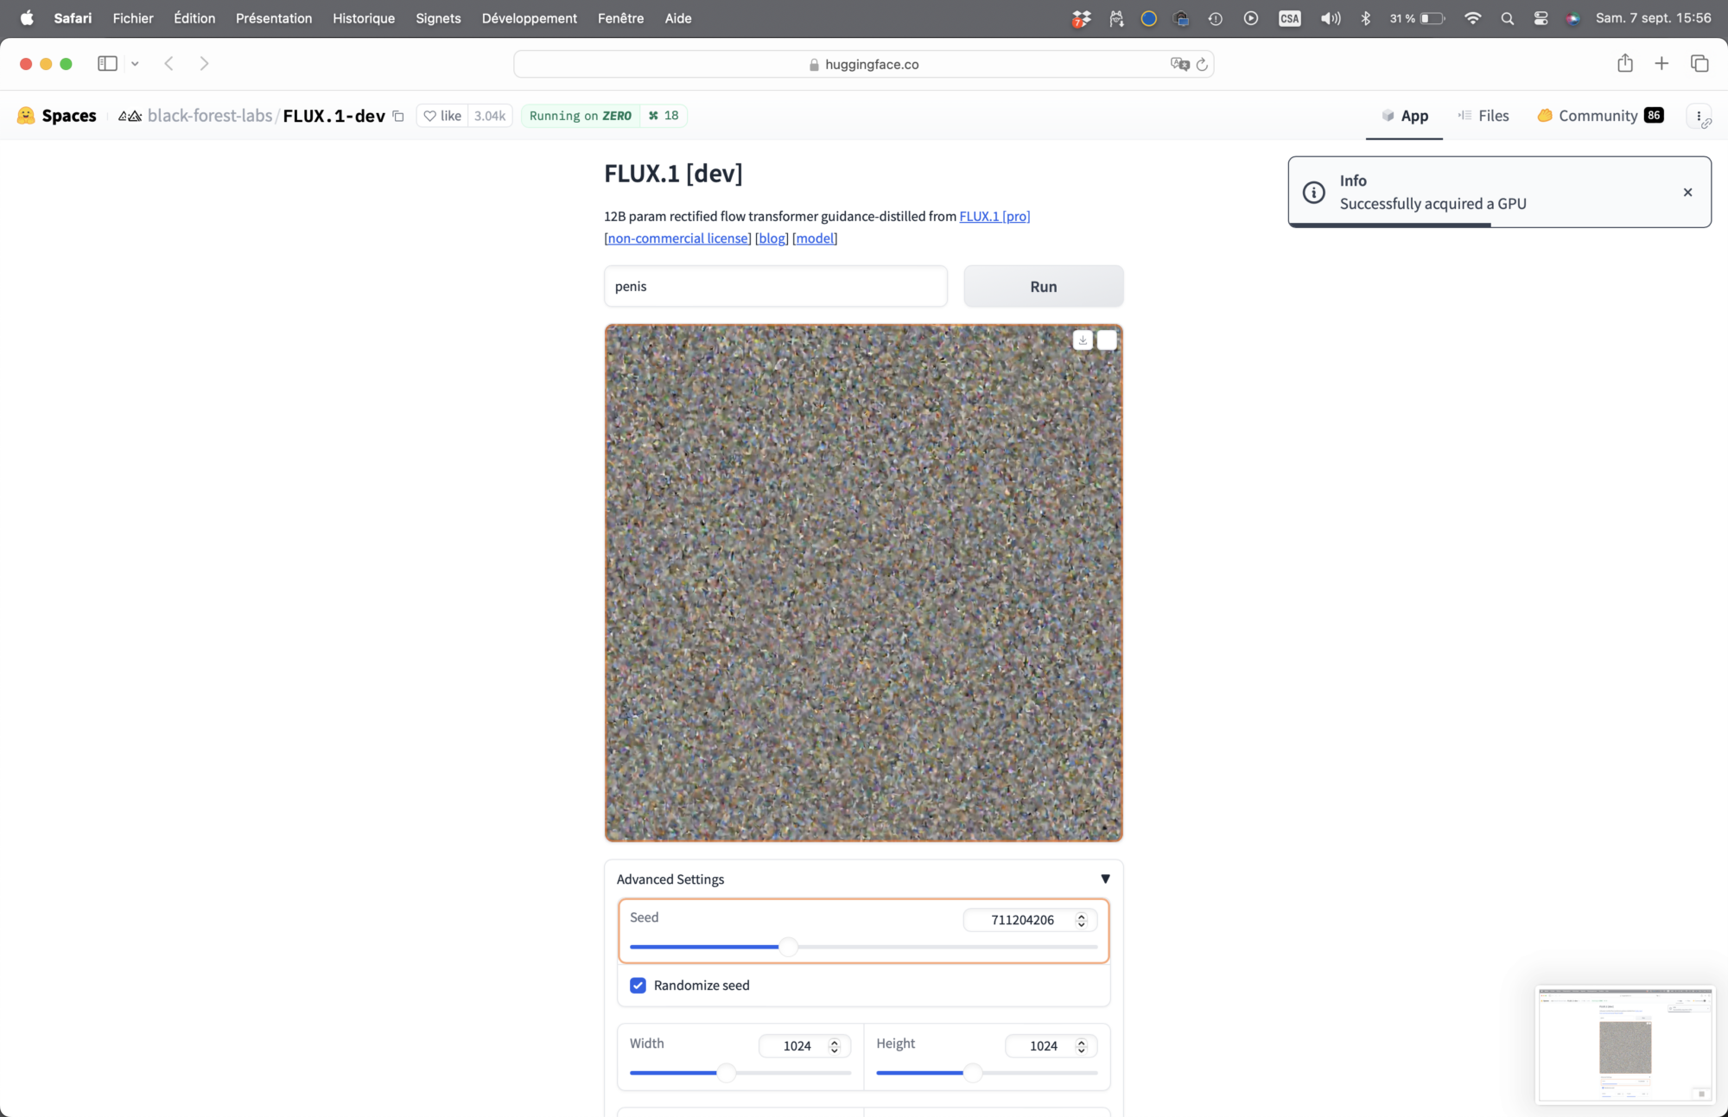The width and height of the screenshot is (1728, 1117).
Task: Like the FLUX.1-dev space
Action: [442, 116]
